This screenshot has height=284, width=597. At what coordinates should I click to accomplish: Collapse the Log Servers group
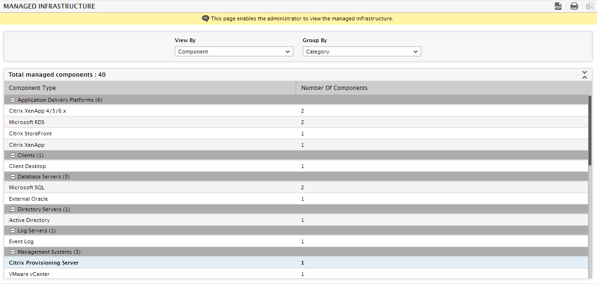13,231
